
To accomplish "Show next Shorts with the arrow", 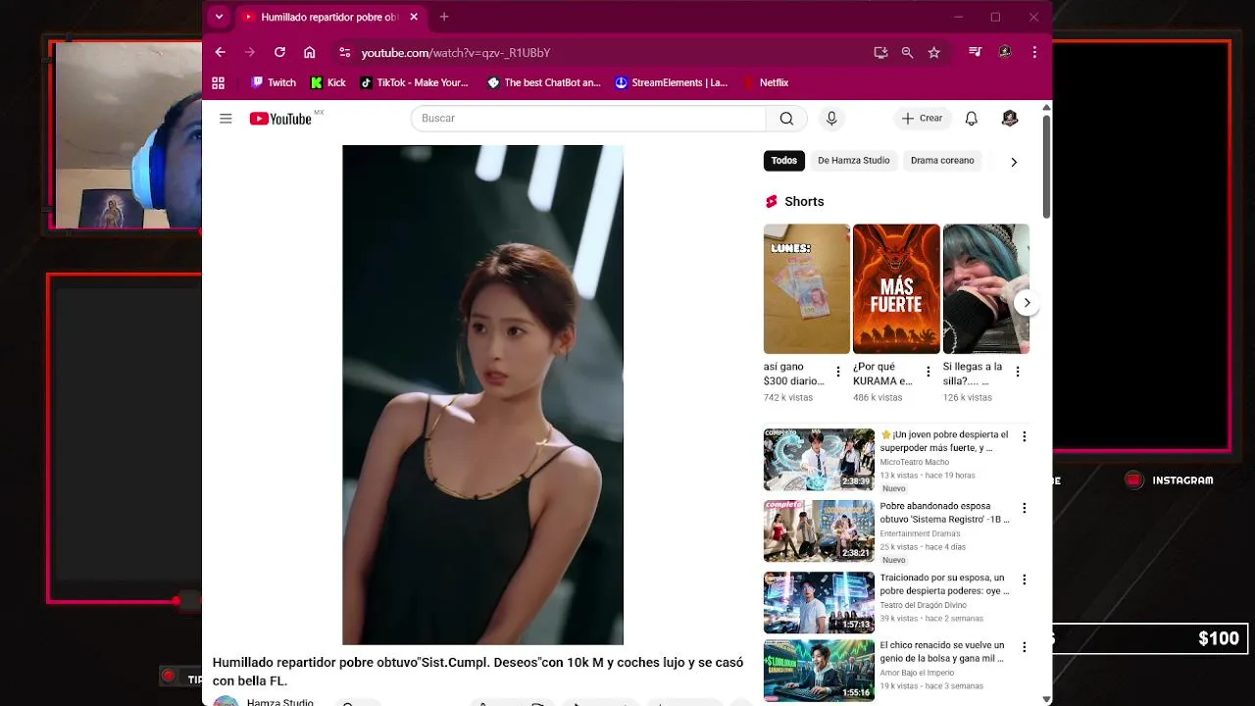I will pos(1027,303).
